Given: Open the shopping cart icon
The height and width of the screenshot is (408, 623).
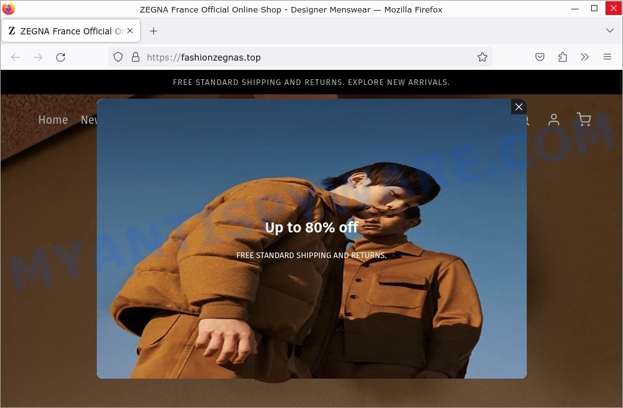Looking at the screenshot, I should (x=584, y=119).
